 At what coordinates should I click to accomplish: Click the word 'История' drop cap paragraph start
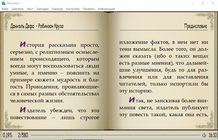click(32, 45)
